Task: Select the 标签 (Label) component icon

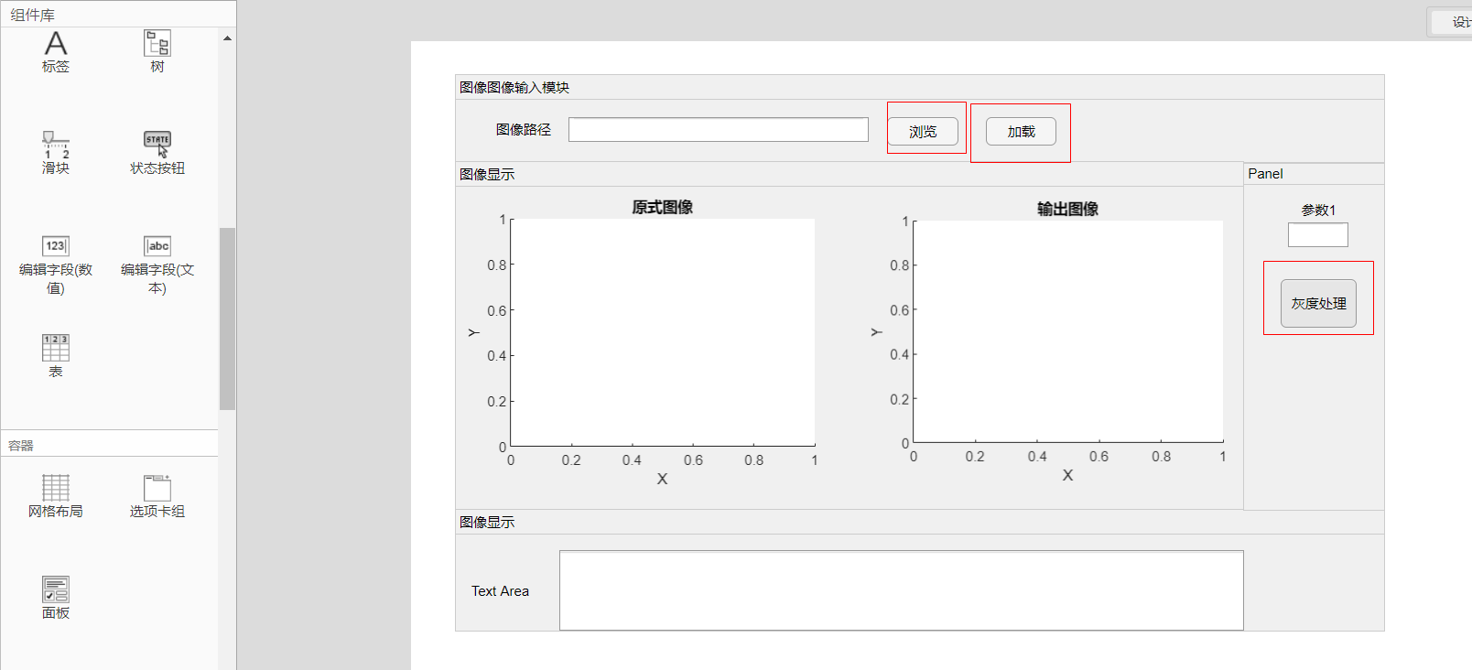Action: click(x=55, y=44)
